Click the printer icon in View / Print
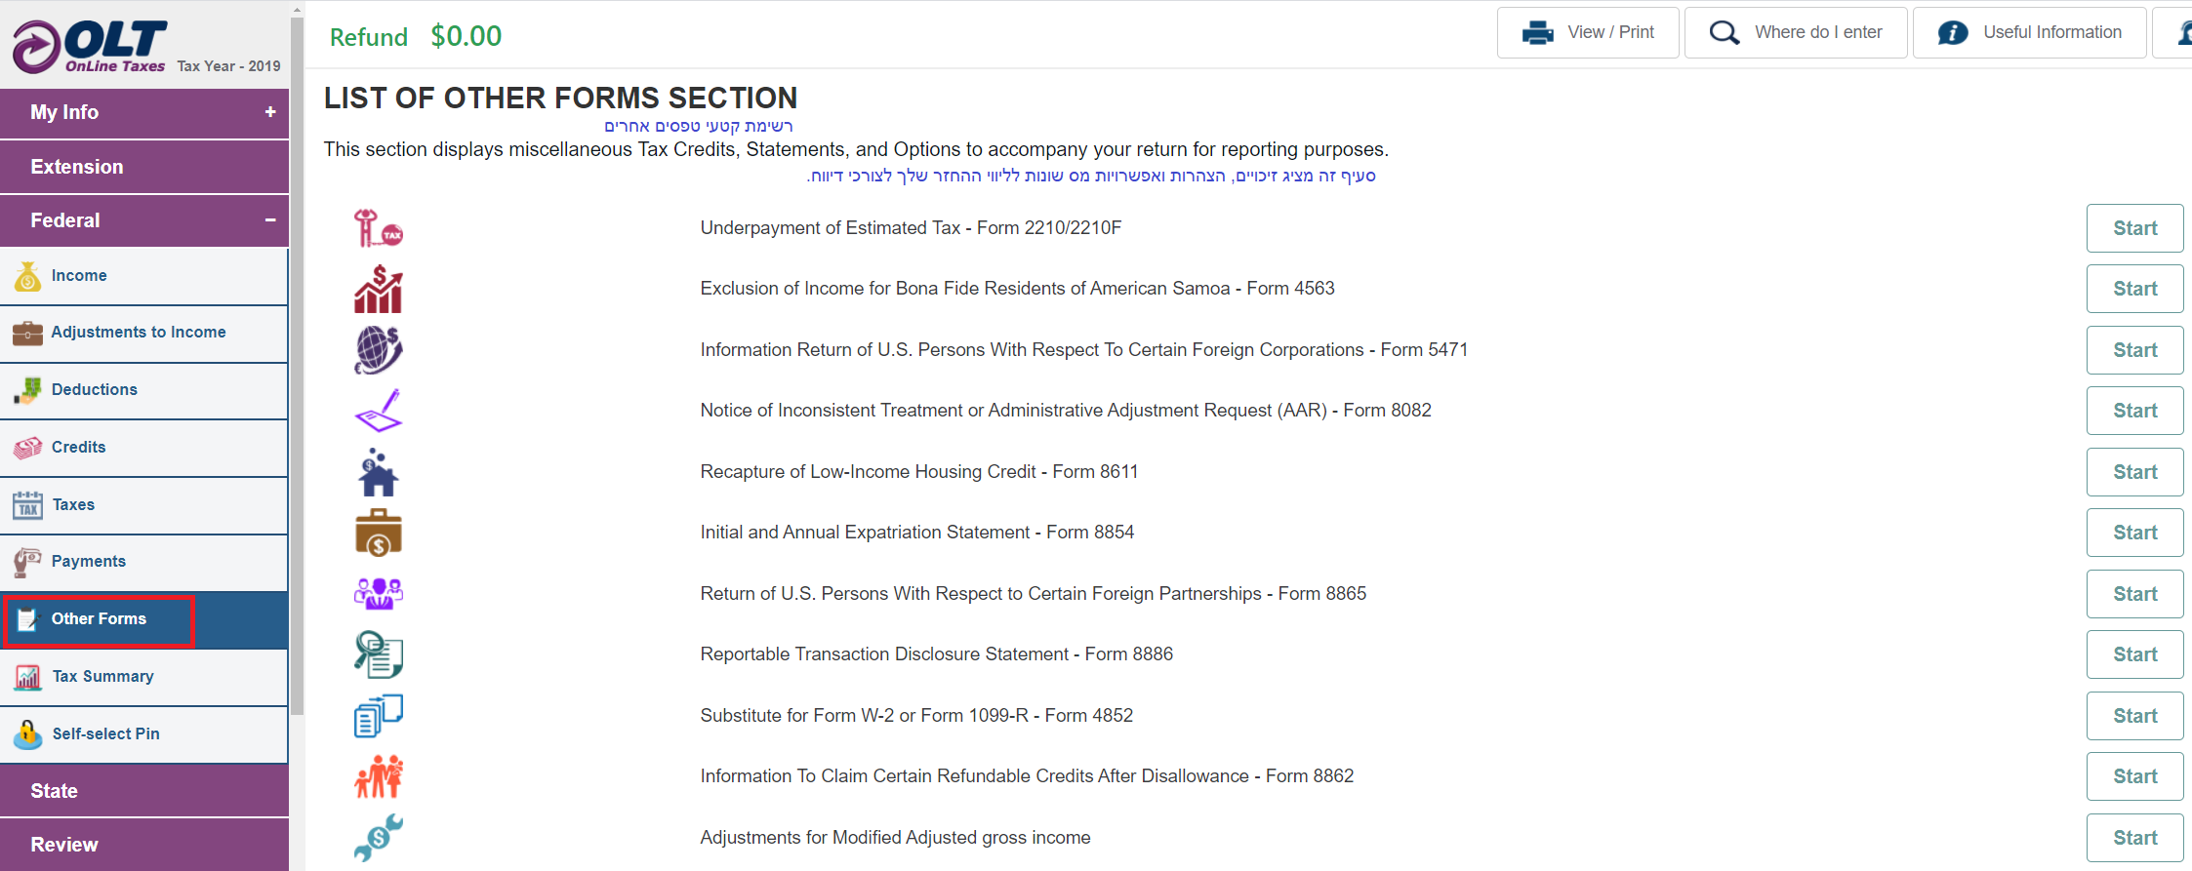 (1538, 32)
